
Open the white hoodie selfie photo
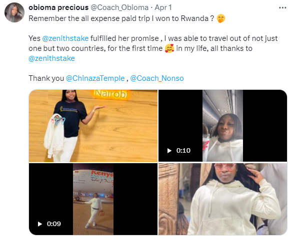click(x=223, y=199)
